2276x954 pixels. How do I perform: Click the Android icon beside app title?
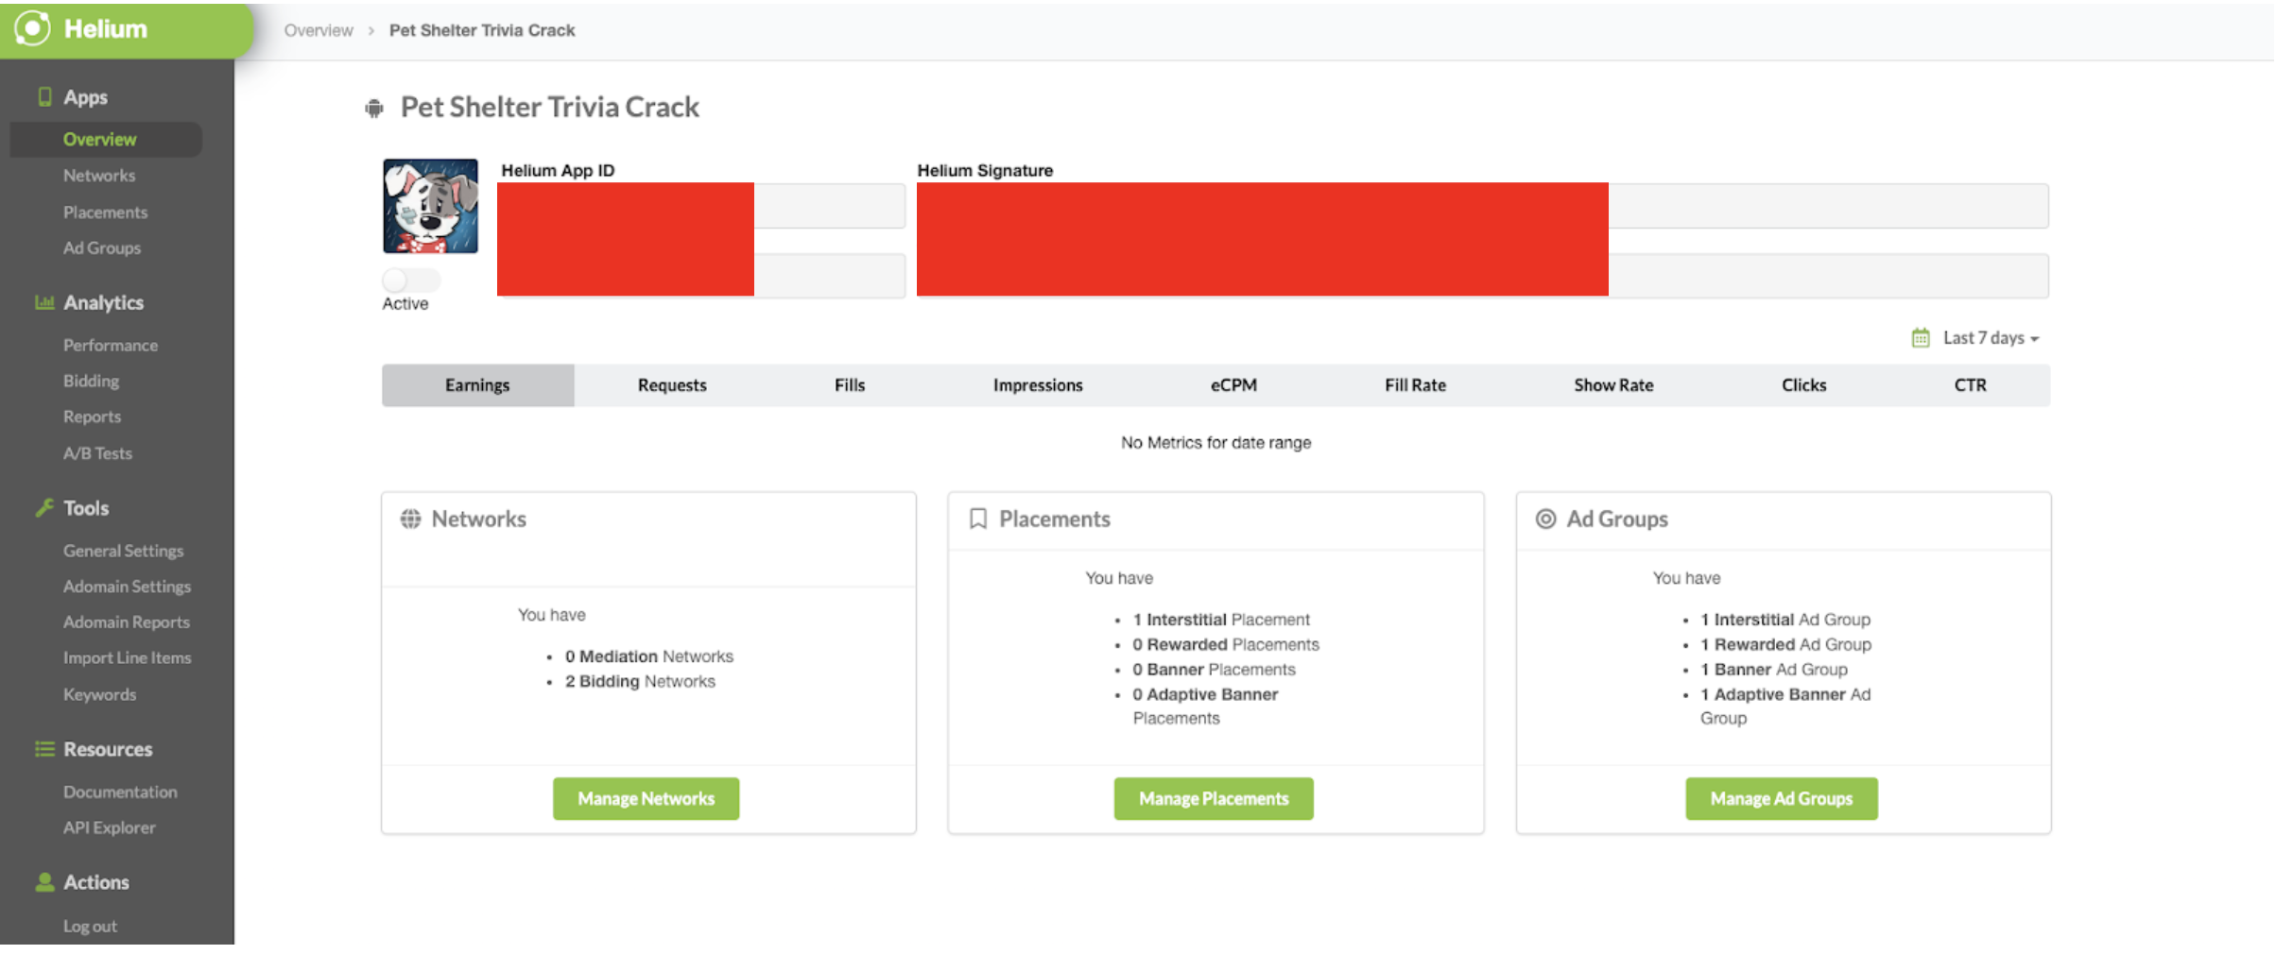click(x=374, y=109)
